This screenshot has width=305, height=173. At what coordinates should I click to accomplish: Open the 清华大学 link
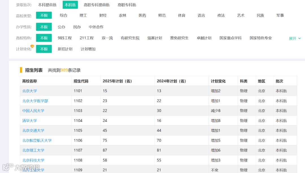tap(30, 121)
